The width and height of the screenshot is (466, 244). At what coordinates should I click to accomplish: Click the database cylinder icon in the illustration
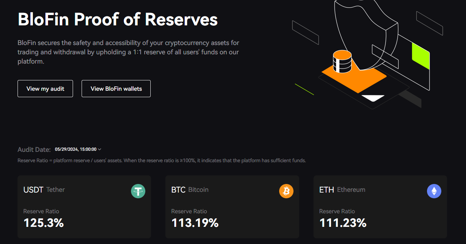point(342,62)
